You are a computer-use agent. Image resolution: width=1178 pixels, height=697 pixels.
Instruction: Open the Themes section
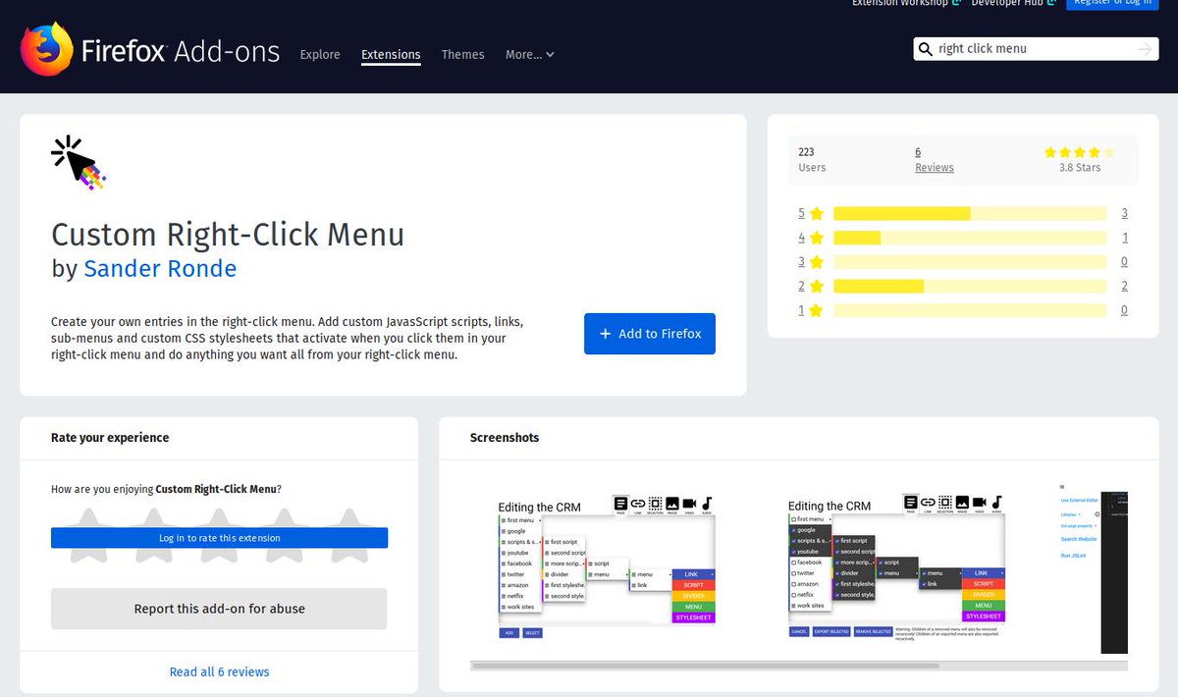[x=463, y=55]
